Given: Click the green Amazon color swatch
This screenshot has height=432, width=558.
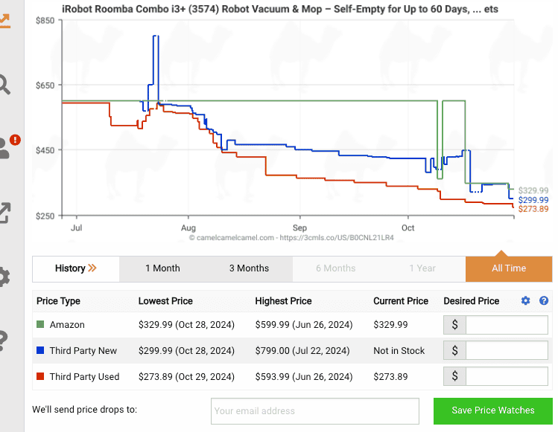Looking at the screenshot, I should (x=40, y=325).
